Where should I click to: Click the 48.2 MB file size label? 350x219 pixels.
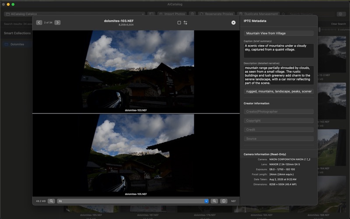click(x=41, y=201)
